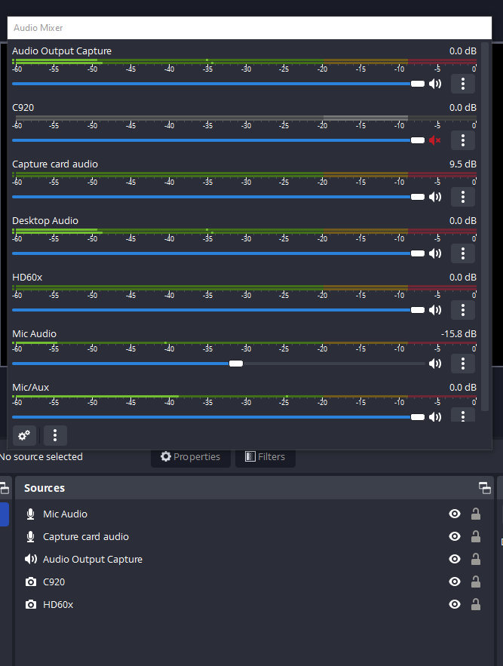This screenshot has width=503, height=666.
Task: Click HD60x volume slider handle
Action: tap(418, 310)
